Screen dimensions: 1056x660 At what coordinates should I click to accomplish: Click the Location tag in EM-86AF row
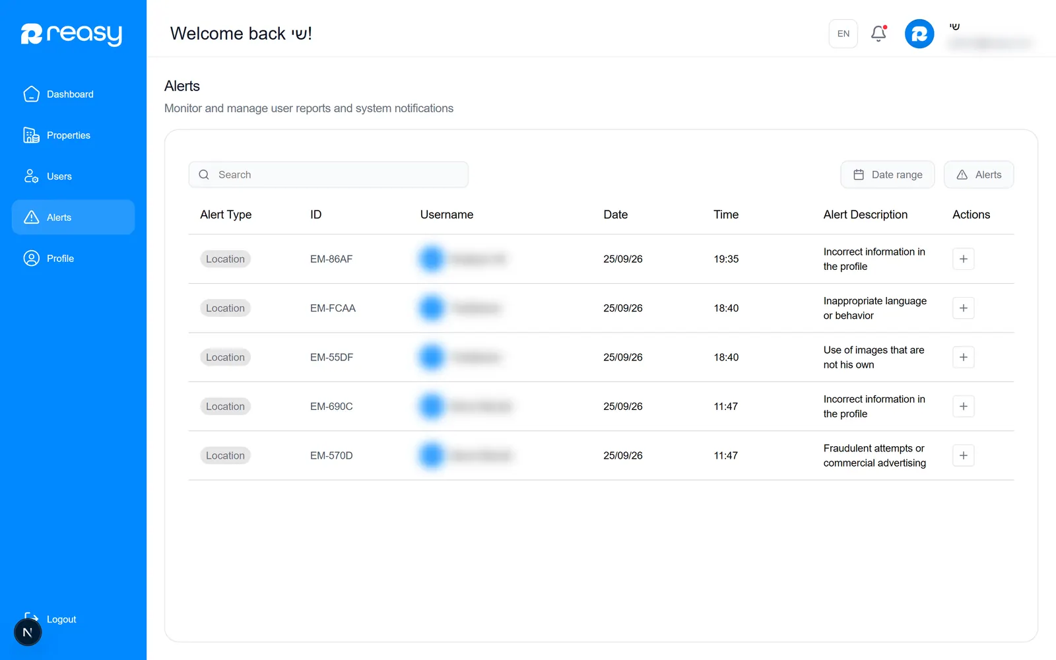click(x=225, y=259)
